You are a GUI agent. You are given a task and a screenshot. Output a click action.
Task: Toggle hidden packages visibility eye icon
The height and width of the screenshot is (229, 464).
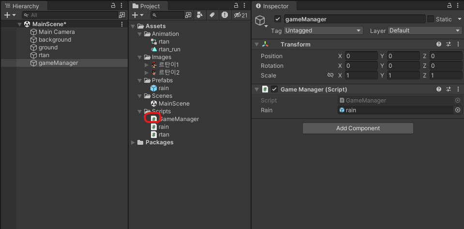(240, 15)
